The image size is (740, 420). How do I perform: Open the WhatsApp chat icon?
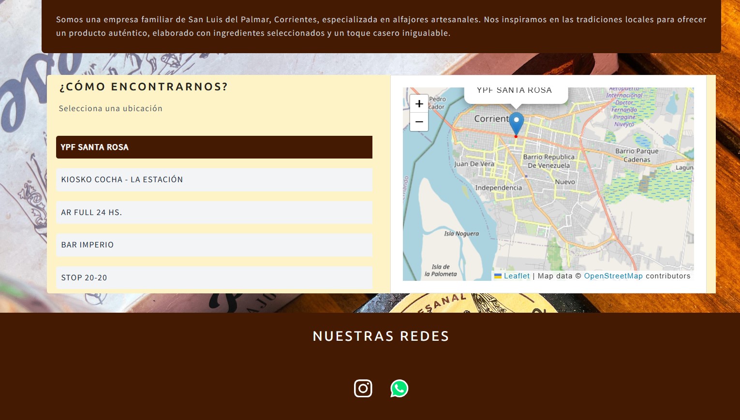(x=399, y=389)
